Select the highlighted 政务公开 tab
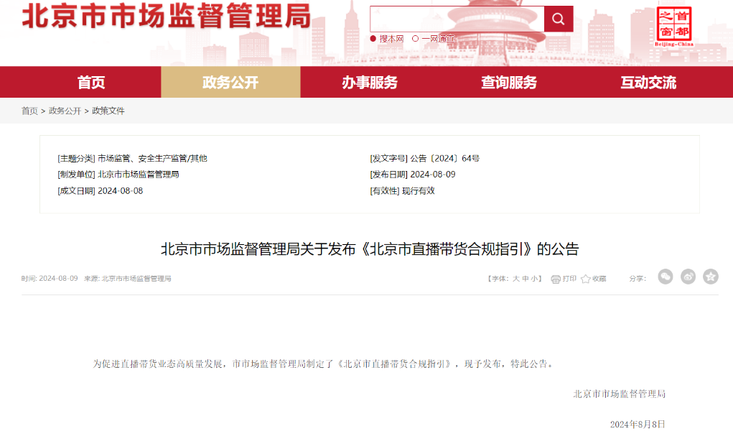Screen dimensions: 733x431 pos(230,83)
